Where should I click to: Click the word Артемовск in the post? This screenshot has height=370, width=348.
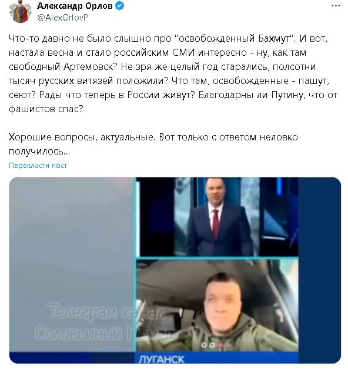pos(88,67)
